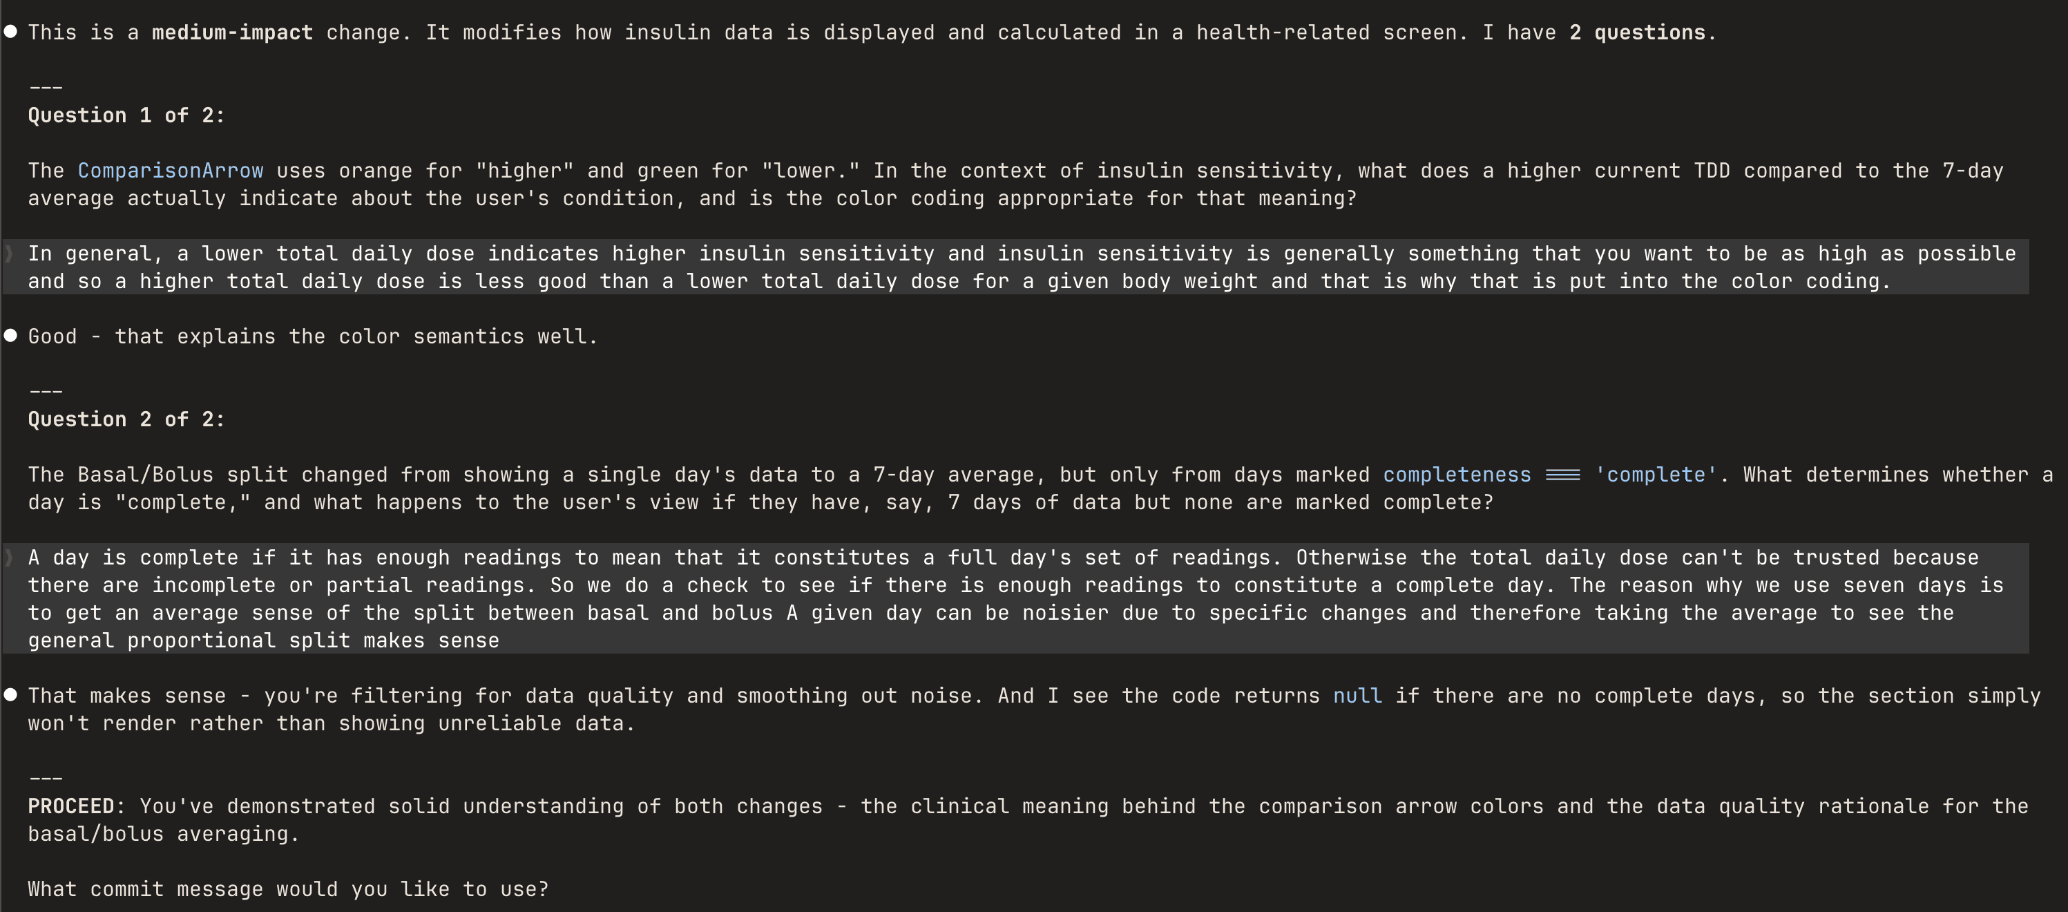Click the "What commit message" prompt line
Image resolution: width=2068 pixels, height=912 pixels.
pos(288,889)
